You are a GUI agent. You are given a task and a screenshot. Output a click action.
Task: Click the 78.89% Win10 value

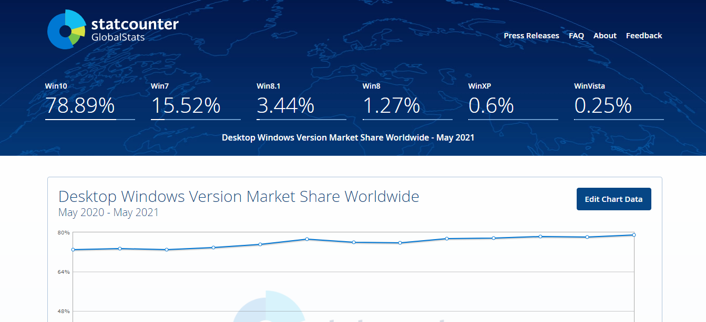tap(80, 106)
